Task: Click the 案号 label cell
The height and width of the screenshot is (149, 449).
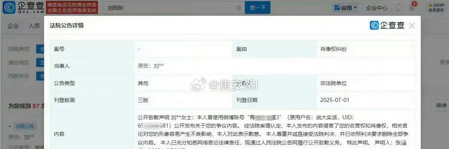Action: [x=92, y=49]
